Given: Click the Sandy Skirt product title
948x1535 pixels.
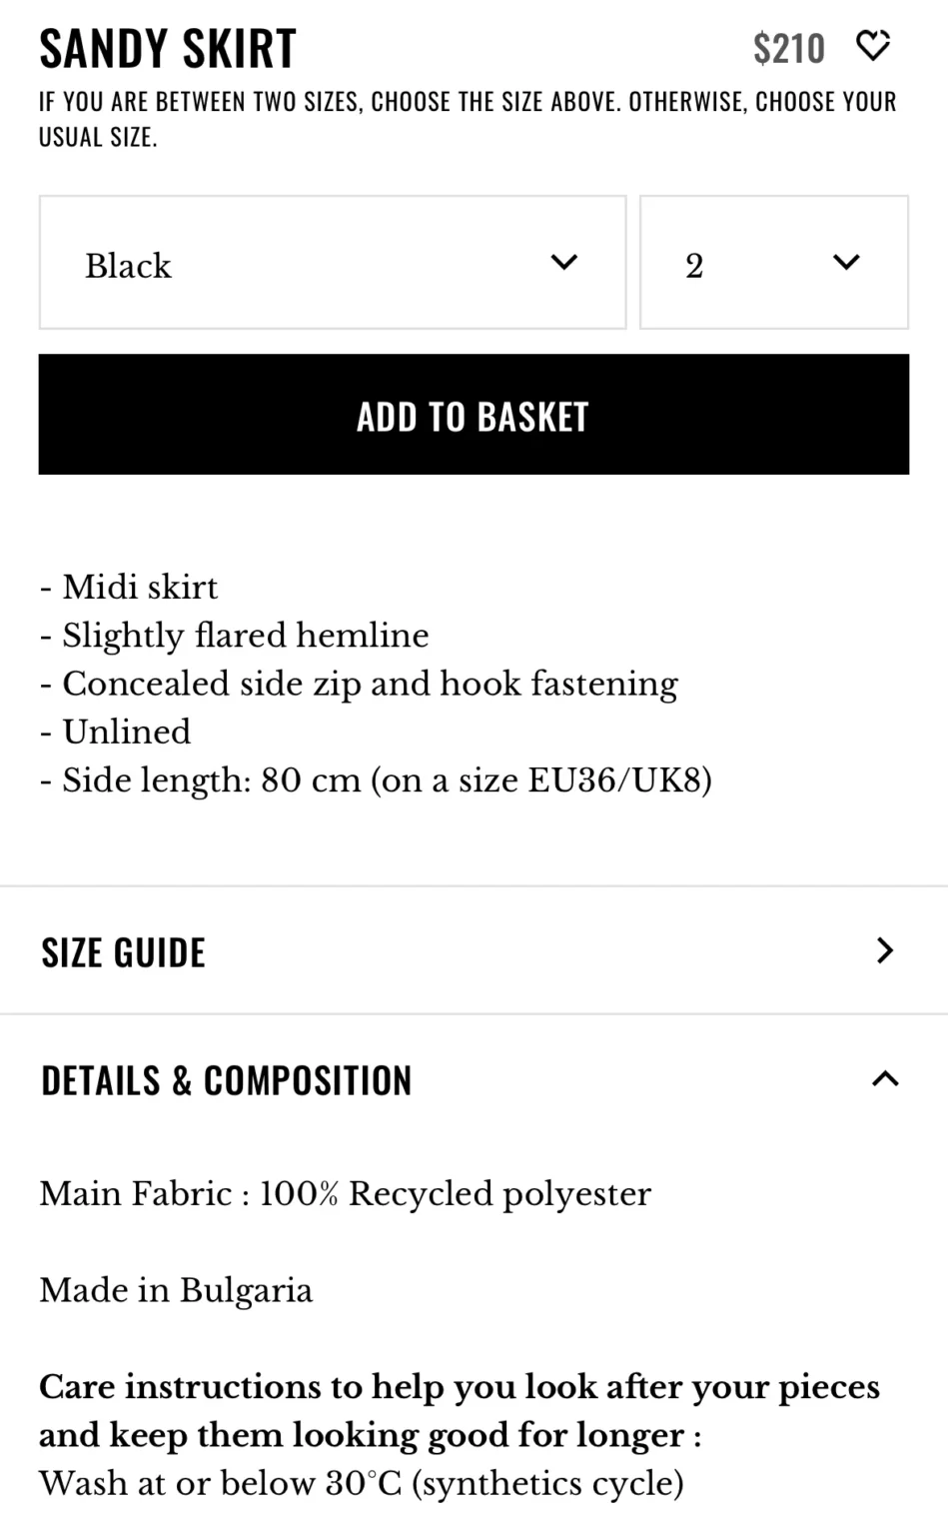Looking at the screenshot, I should pos(168,48).
